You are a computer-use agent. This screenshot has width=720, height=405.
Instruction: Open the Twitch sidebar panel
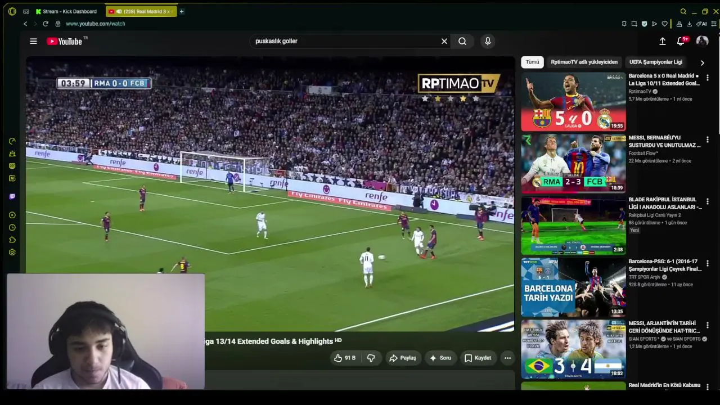(12, 196)
